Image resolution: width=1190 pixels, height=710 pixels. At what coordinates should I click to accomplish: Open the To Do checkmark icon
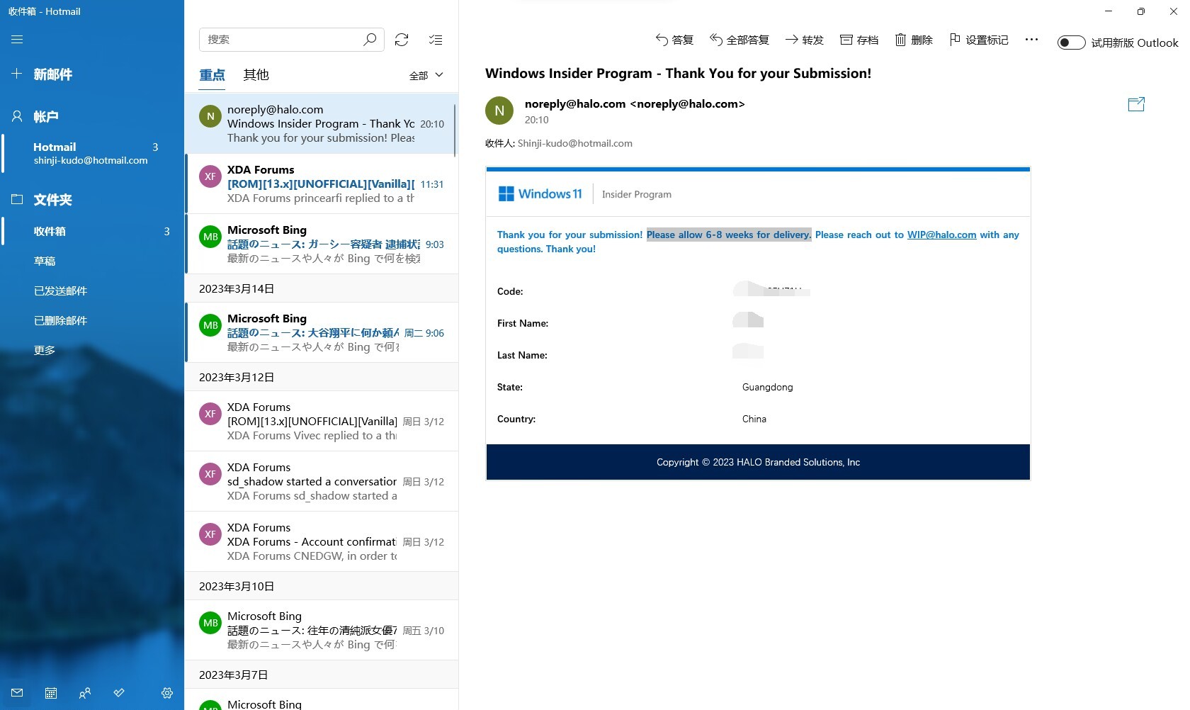pos(119,693)
